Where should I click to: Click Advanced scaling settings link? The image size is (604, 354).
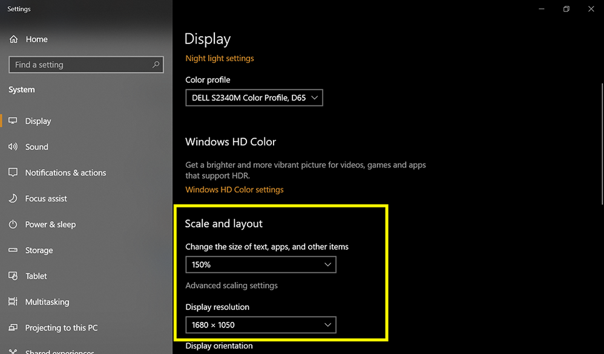tap(231, 286)
